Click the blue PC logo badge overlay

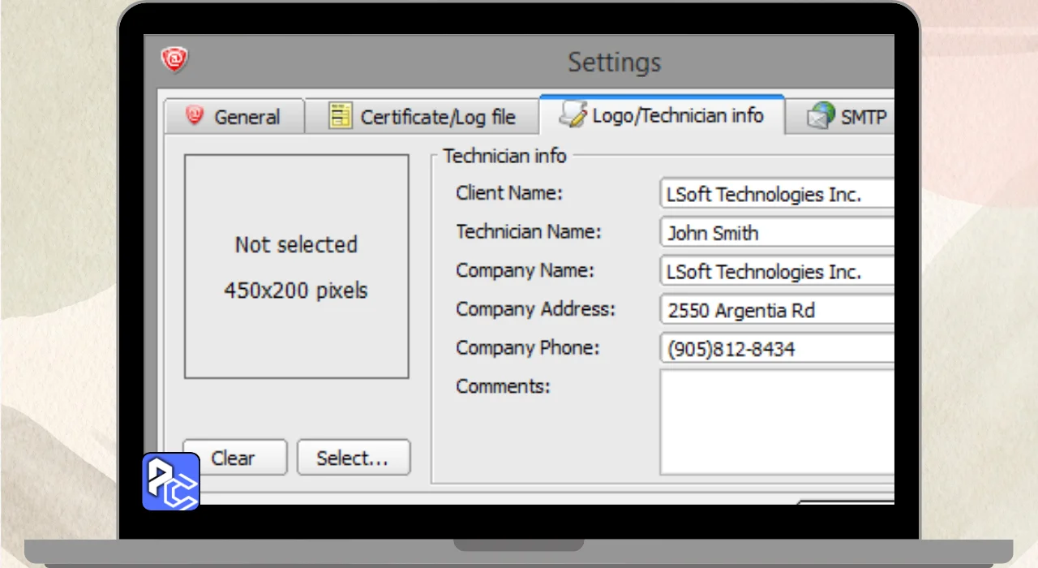pos(171,481)
